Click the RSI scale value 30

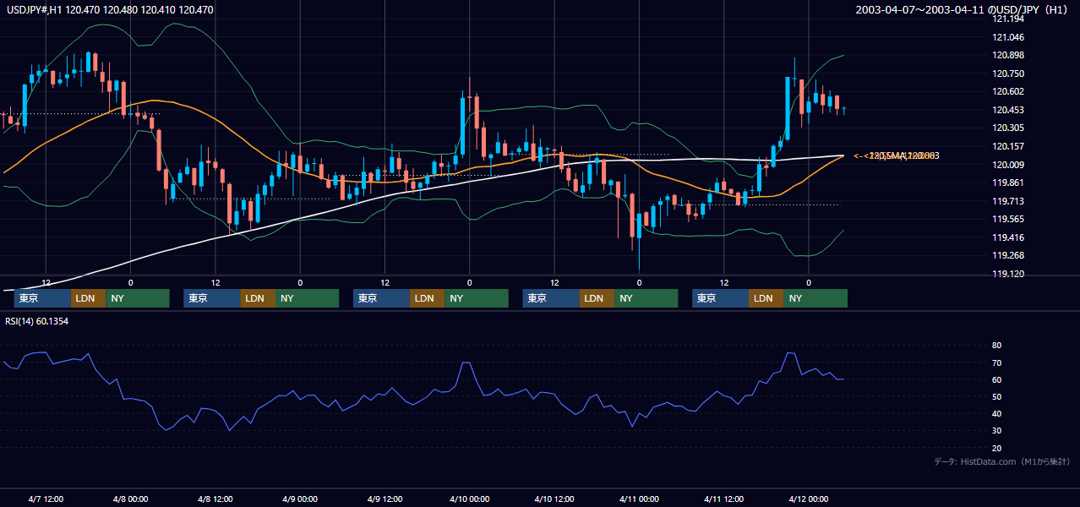click(x=997, y=431)
